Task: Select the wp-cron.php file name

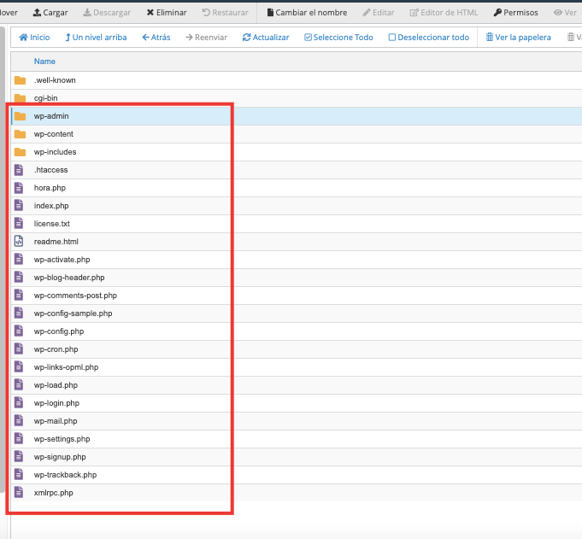Action: click(x=56, y=349)
